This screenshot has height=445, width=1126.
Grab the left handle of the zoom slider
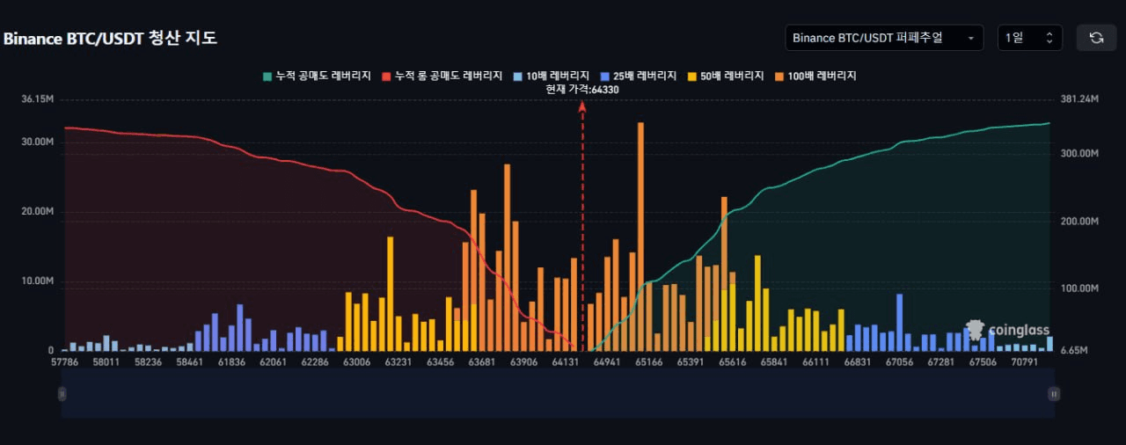click(x=62, y=394)
